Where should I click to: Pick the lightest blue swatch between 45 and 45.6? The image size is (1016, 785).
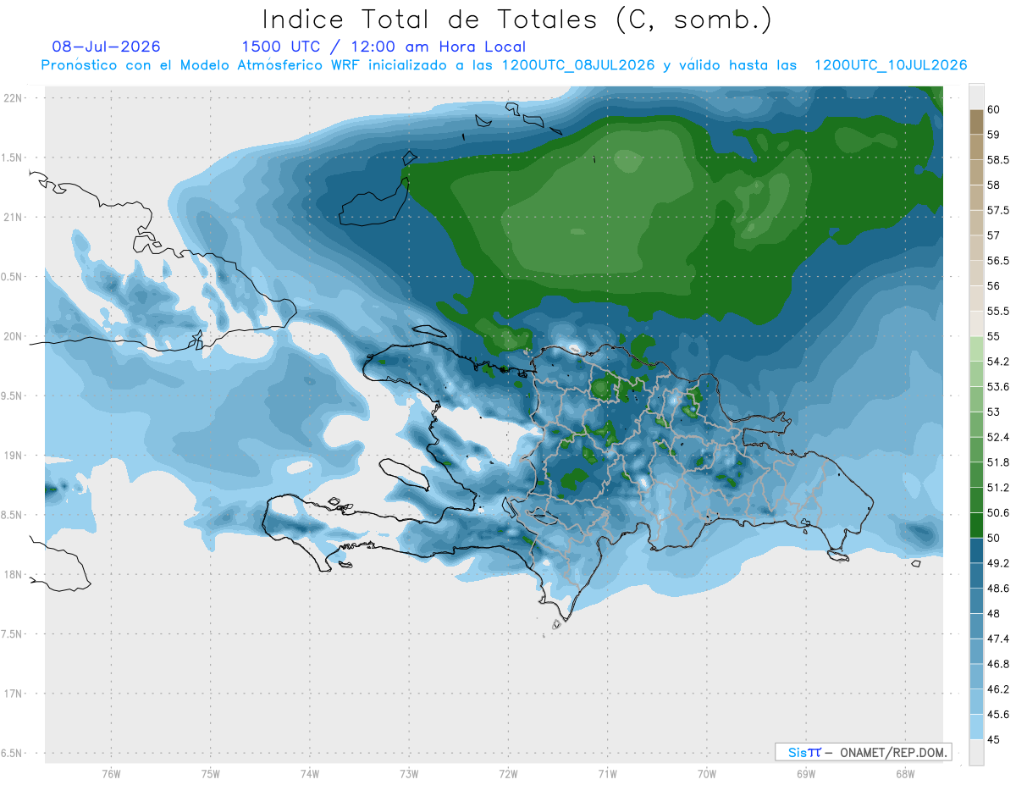[x=976, y=727]
